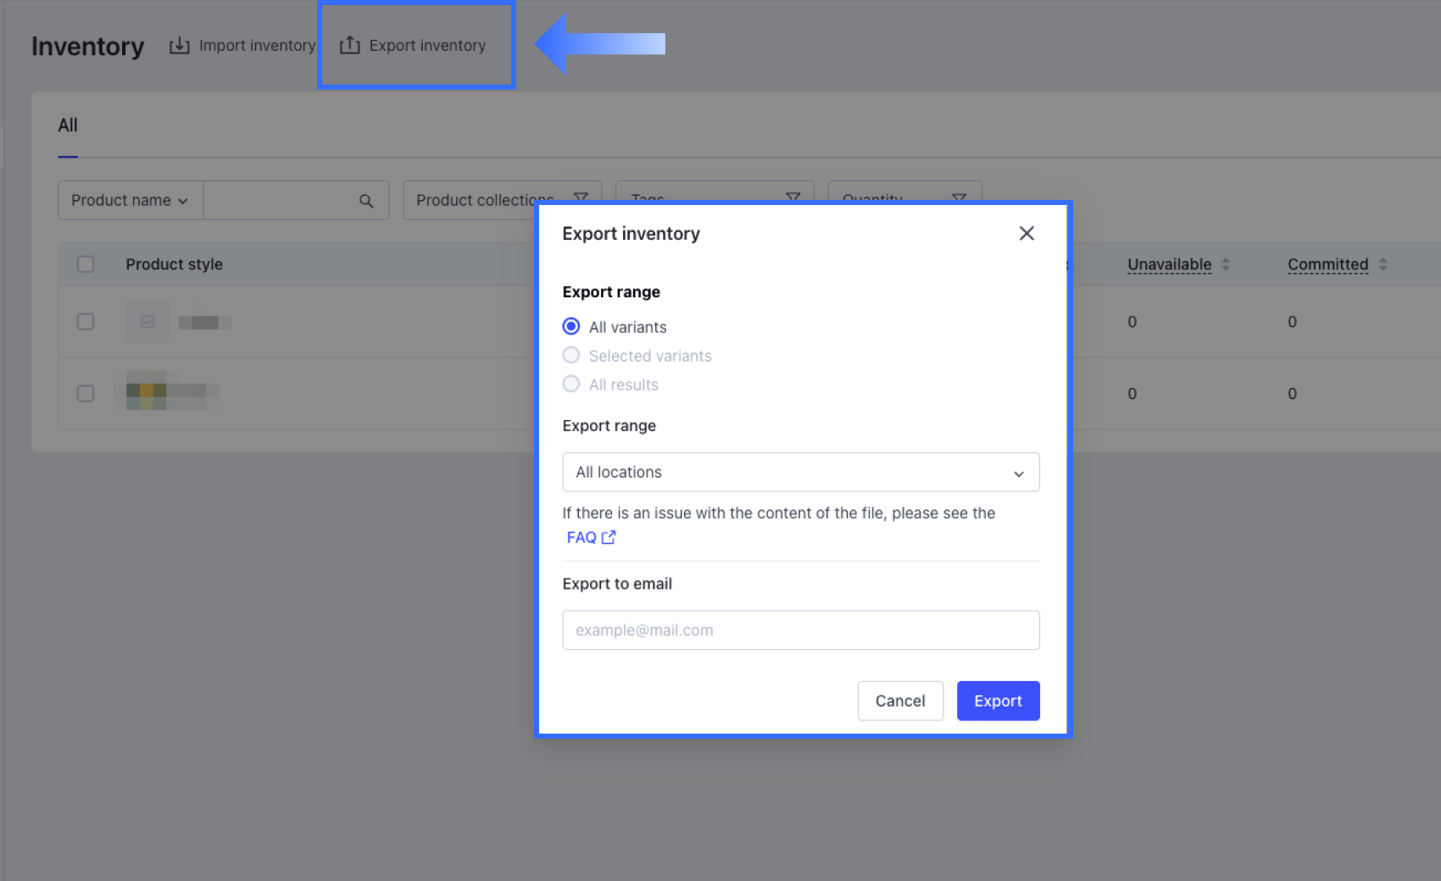Sort by Unavailable column arrows
This screenshot has height=881, width=1441.
tap(1226, 264)
